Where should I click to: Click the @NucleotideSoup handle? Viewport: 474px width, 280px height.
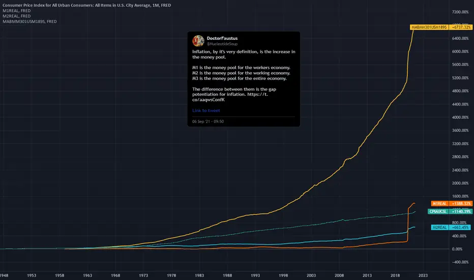click(222, 44)
